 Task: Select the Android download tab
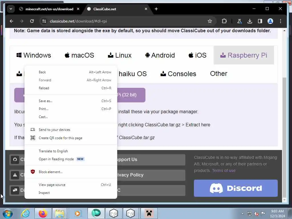160,55
